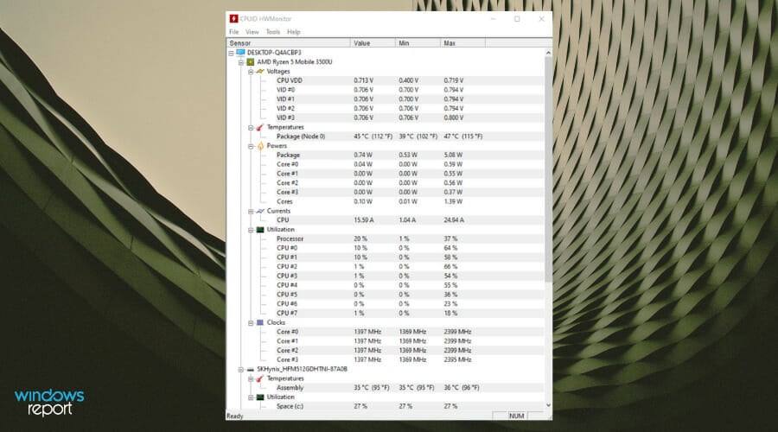This screenshot has width=778, height=432.
Task: Click the DESKTOP-Q4ACBP3 computer icon
Action: click(240, 53)
